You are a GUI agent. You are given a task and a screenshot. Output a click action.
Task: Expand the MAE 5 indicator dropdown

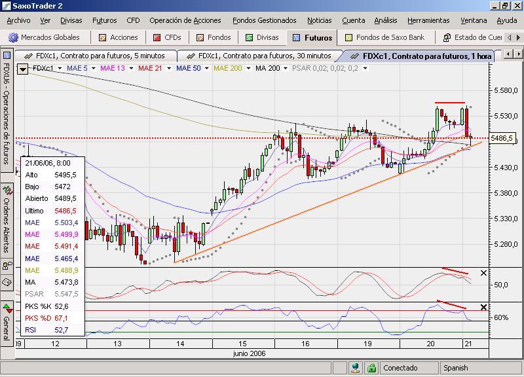point(93,68)
